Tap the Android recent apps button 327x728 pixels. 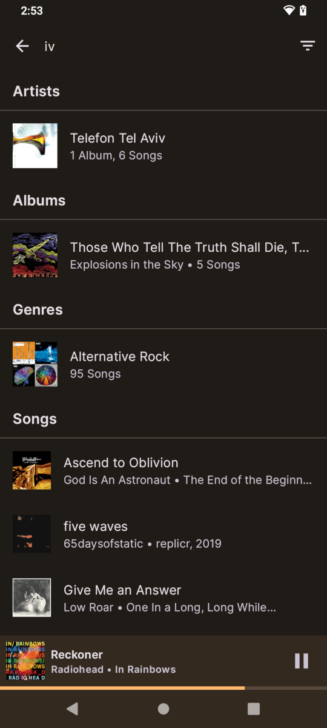[254, 709]
